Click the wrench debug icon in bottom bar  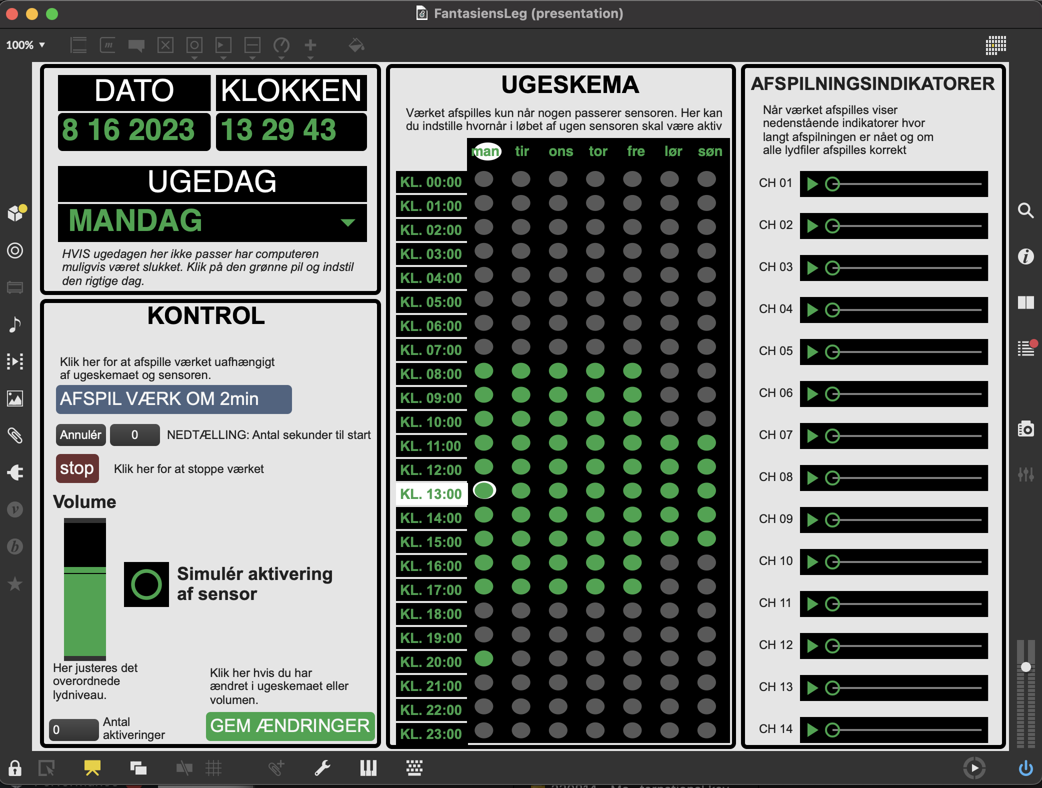click(322, 768)
